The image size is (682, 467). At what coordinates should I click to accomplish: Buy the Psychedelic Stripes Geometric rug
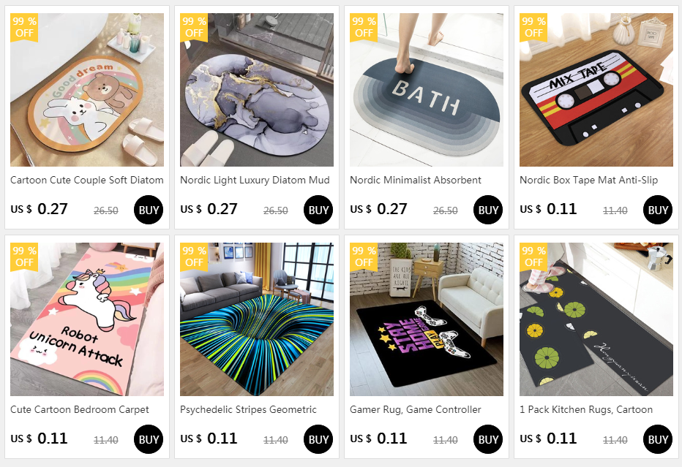click(x=318, y=439)
